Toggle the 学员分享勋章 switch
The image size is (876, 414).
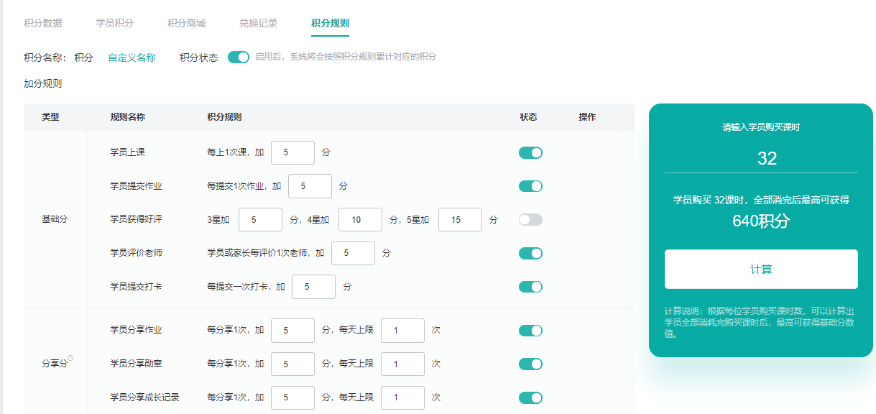click(x=530, y=364)
